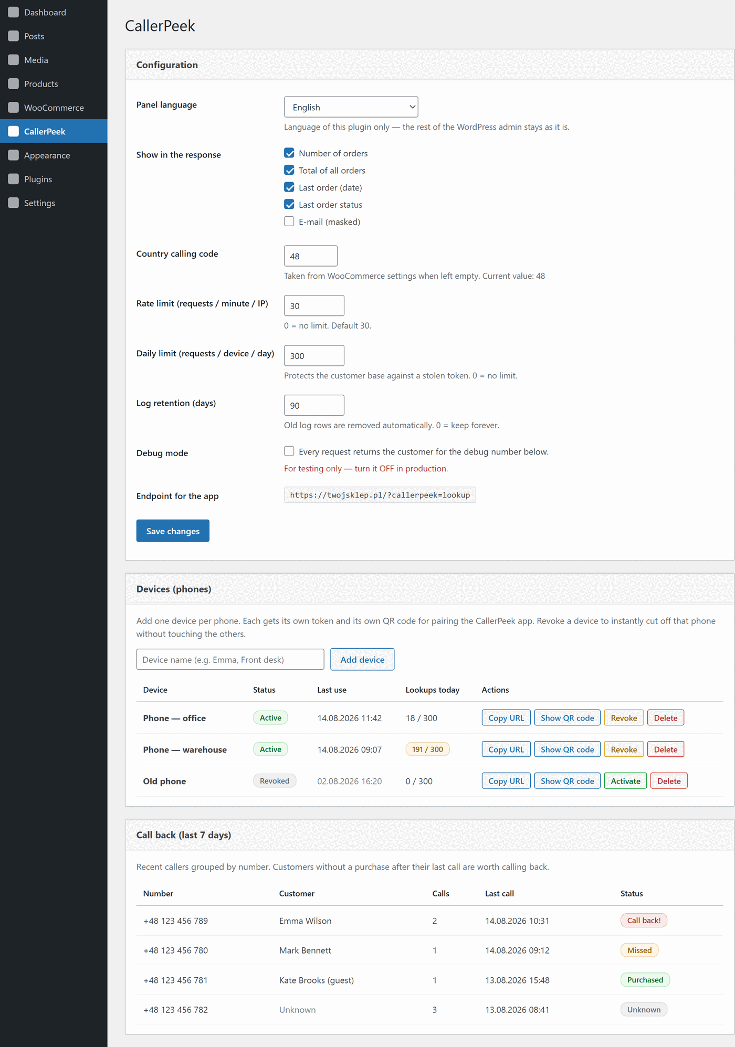Click the WooCommerce sidebar icon
Viewport: 735px width, 1047px height.
tap(14, 107)
